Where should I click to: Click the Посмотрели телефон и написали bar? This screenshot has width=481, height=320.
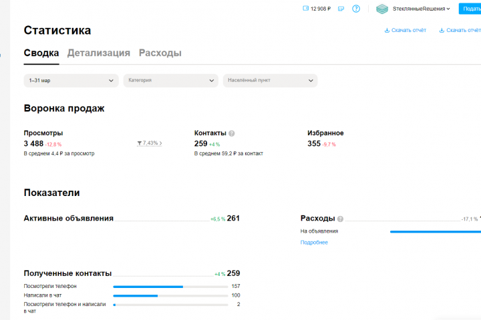(x=170, y=305)
